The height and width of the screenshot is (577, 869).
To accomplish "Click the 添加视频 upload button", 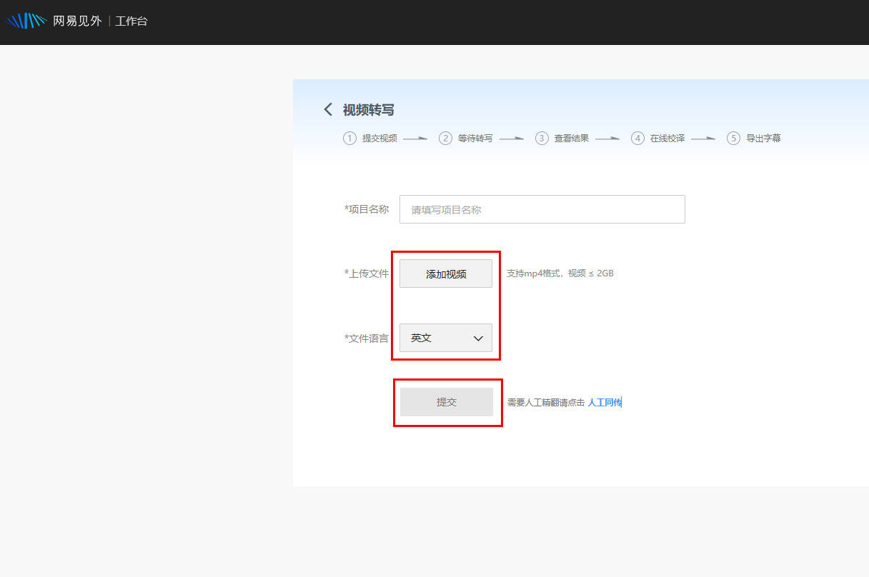I will [445, 273].
